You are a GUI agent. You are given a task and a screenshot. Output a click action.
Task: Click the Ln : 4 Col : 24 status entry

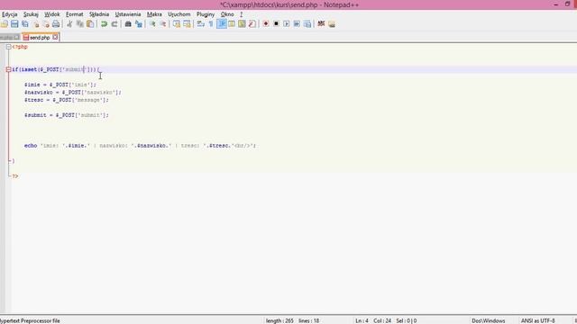(x=373, y=320)
